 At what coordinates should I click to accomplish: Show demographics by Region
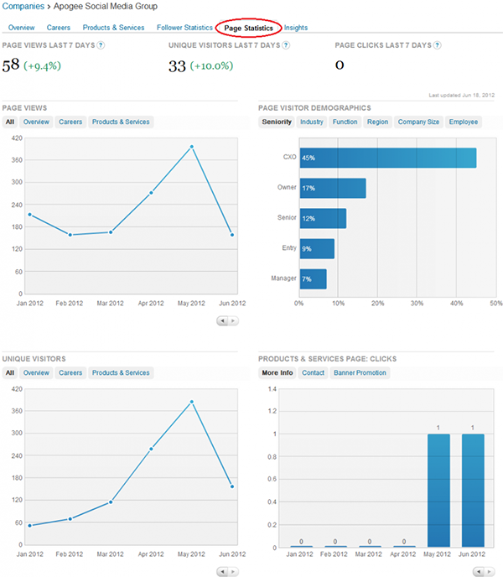(377, 122)
